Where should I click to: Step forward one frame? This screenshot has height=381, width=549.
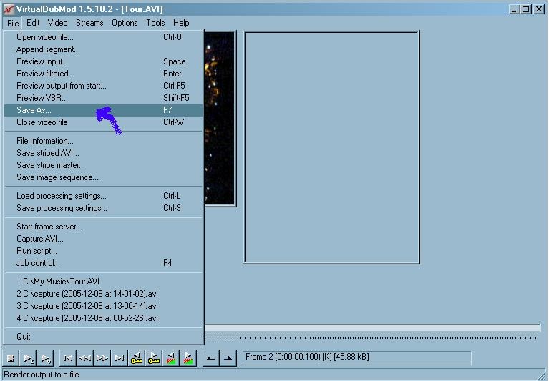pos(102,358)
